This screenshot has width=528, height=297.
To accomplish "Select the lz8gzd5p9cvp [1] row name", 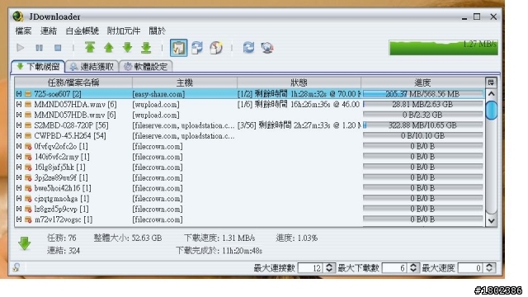I will (61, 209).
